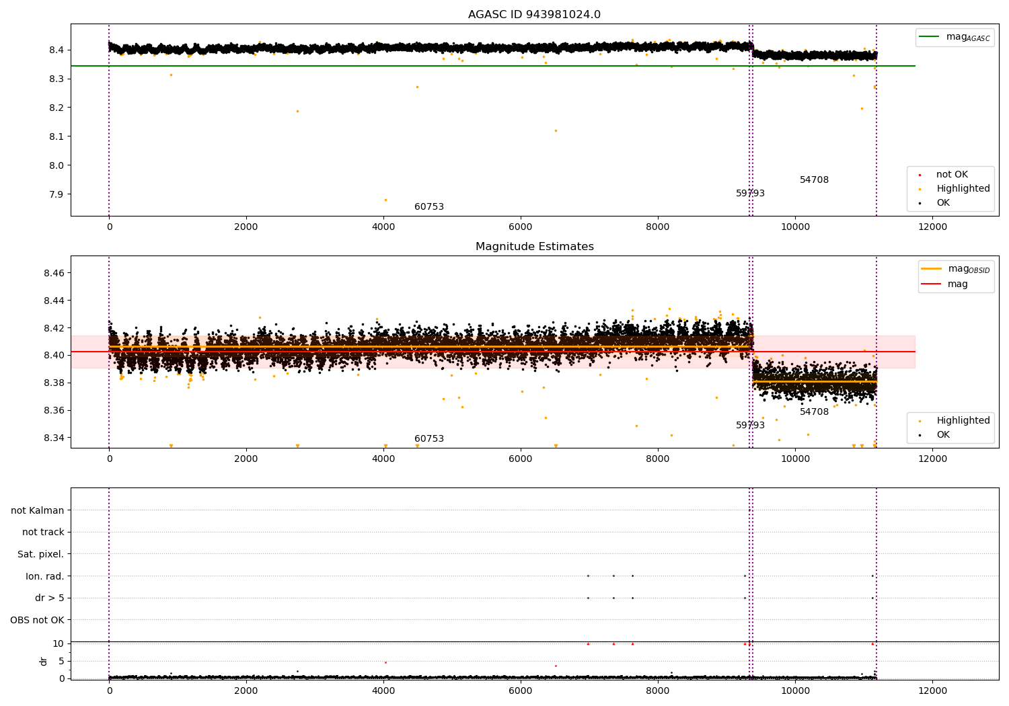Click the 8.36 tick on middle plot y-axis
The height and width of the screenshot is (706, 1009).
53,411
